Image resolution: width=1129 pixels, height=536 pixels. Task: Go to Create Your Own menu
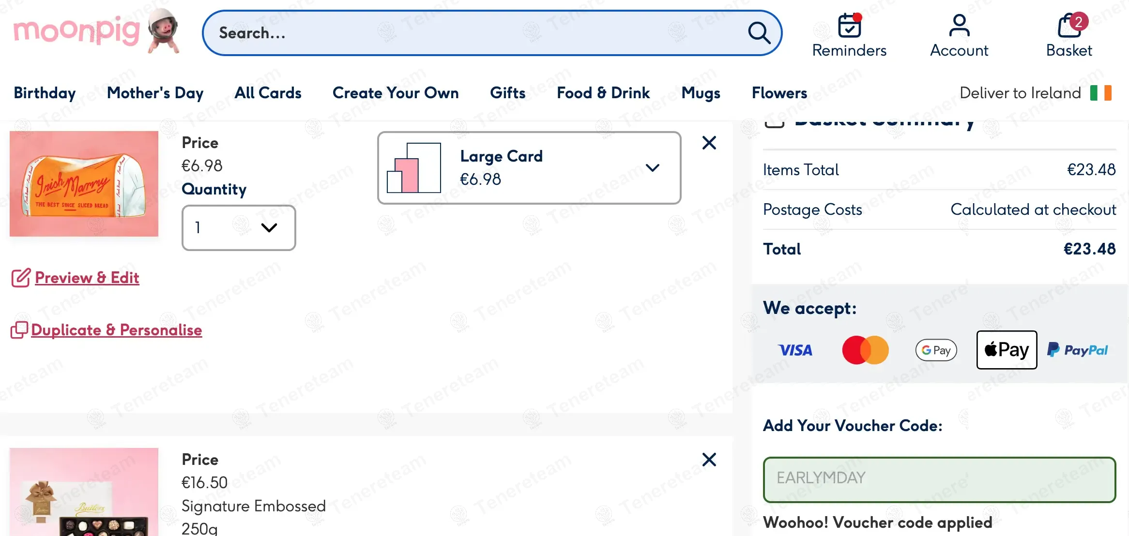pos(396,93)
